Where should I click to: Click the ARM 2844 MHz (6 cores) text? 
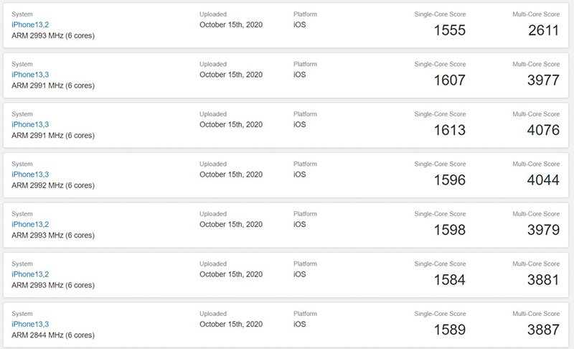[x=53, y=335]
